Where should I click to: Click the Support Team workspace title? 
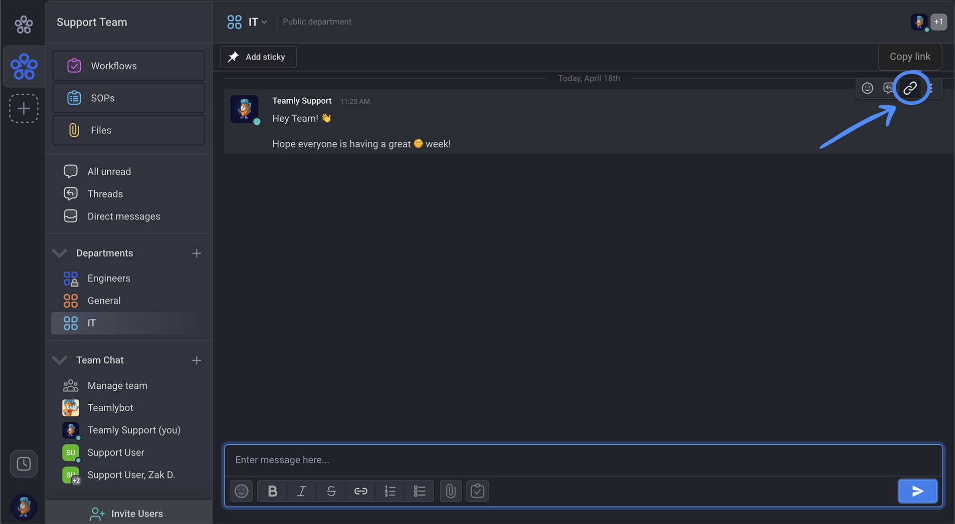tap(92, 22)
